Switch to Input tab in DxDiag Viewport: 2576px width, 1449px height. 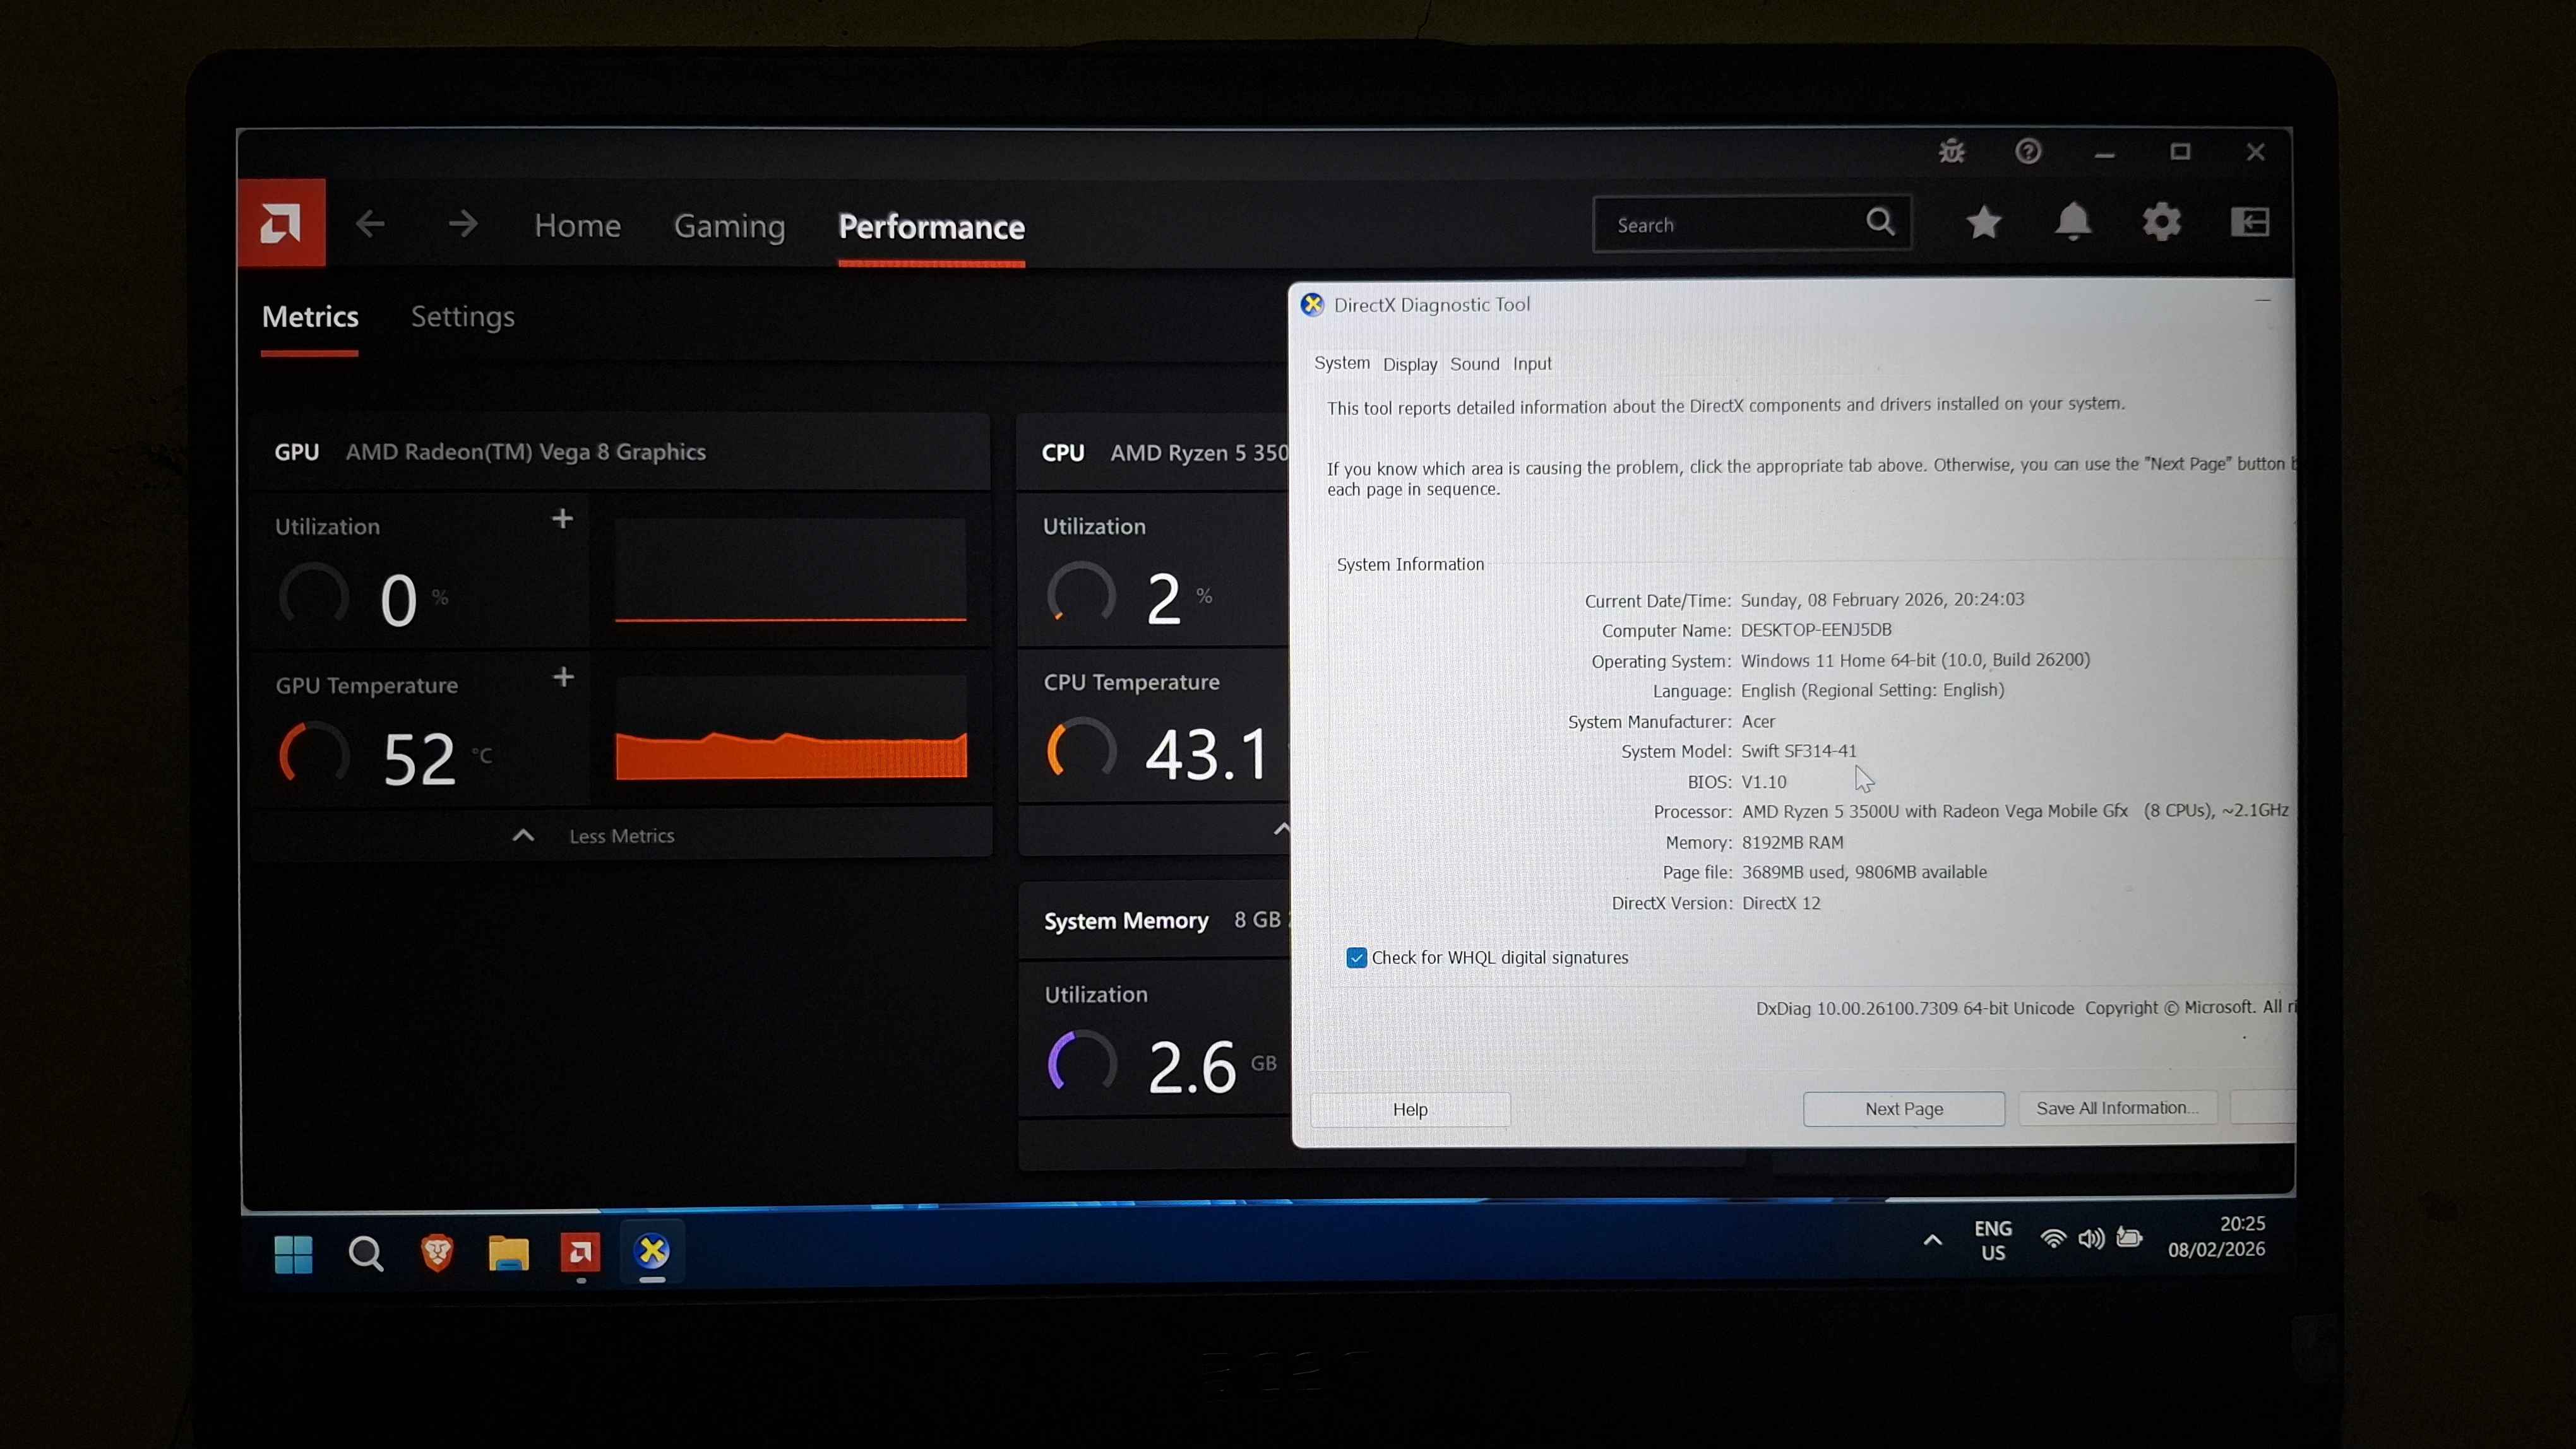[x=1532, y=364]
